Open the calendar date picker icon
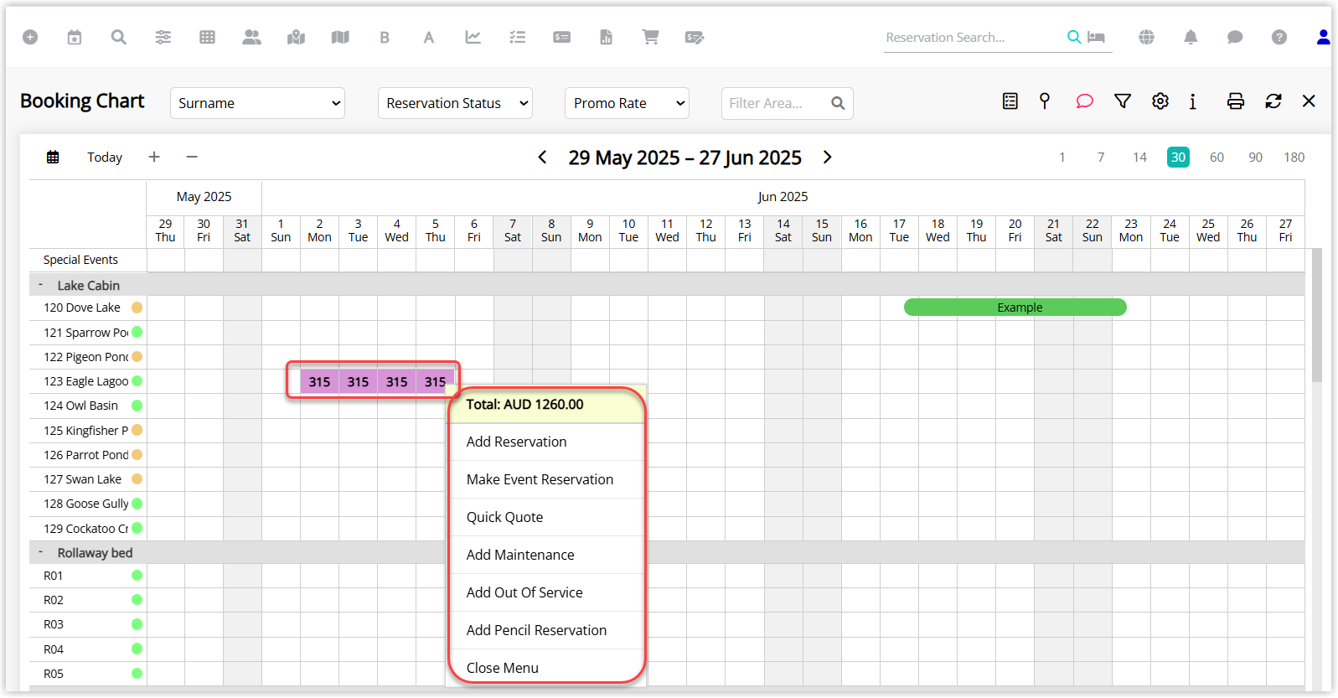Screen dimensions: 1338x698 coord(53,157)
